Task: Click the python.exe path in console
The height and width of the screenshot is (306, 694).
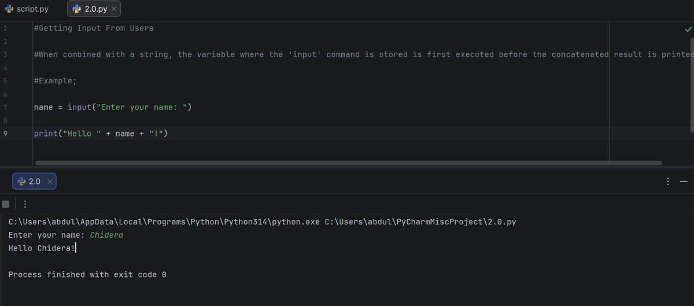Action: [x=164, y=222]
